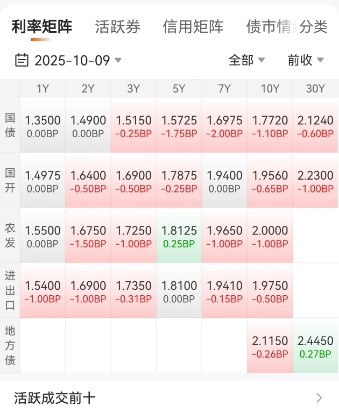Click the 10Y column header
Image resolution: width=339 pixels, height=413 pixels.
pyautogui.click(x=270, y=89)
